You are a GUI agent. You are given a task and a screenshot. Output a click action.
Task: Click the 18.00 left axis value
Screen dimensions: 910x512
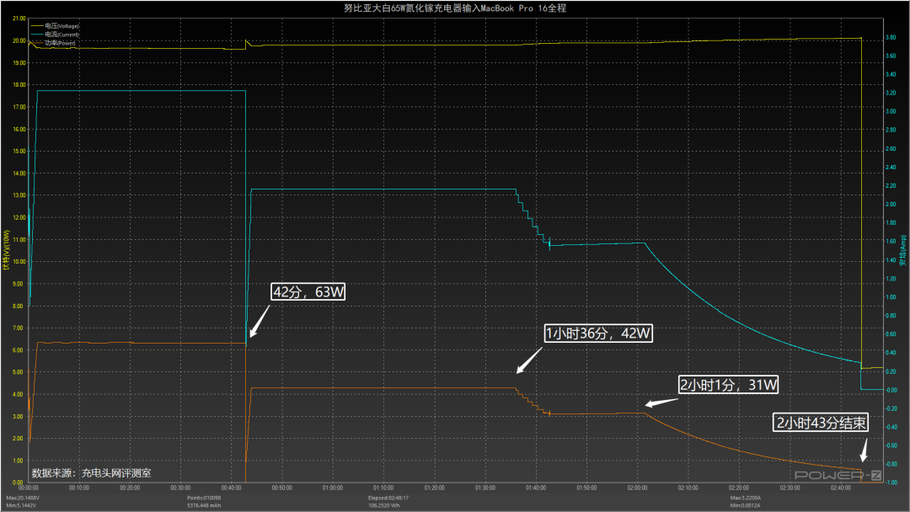coord(19,85)
